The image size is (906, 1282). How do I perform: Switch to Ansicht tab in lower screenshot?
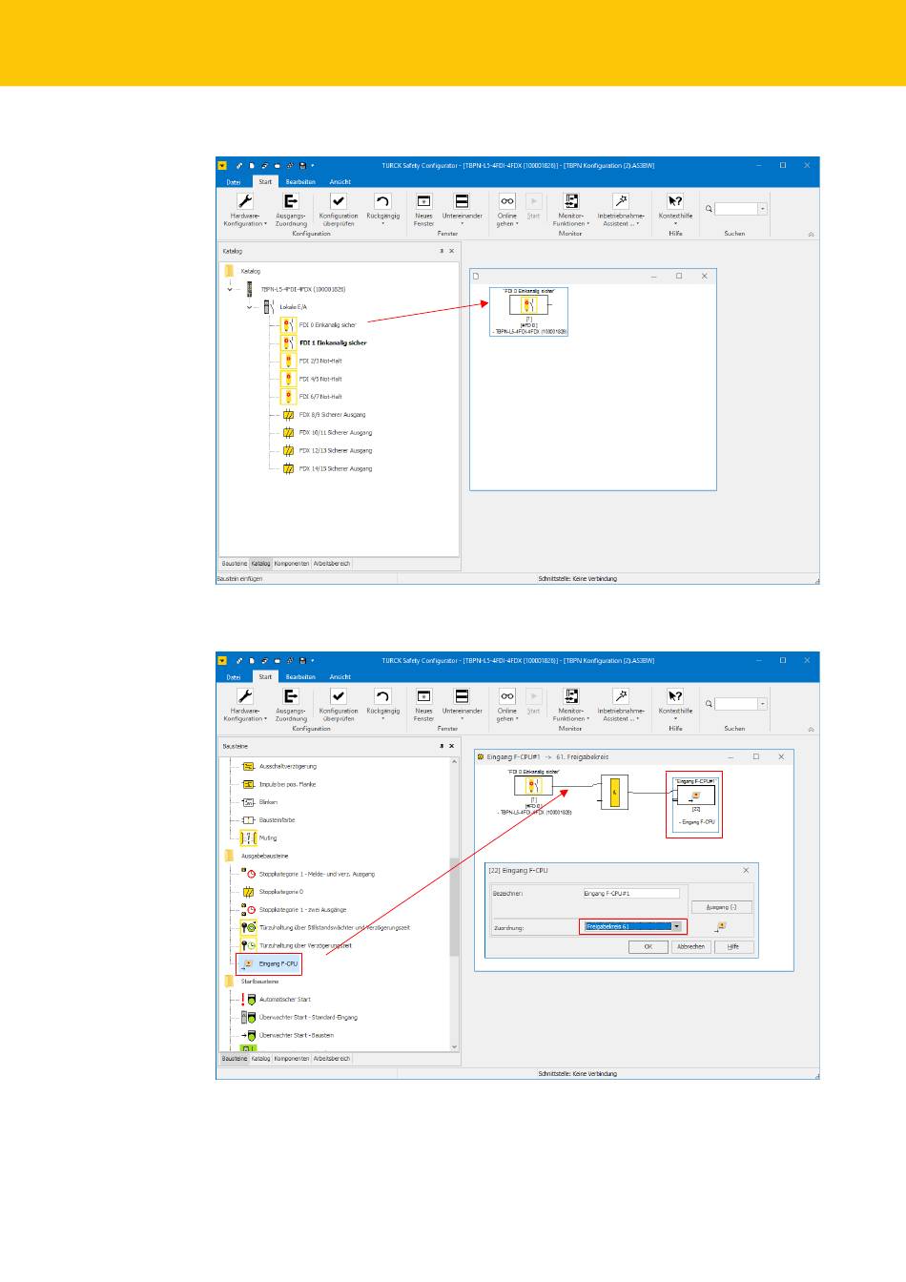click(x=340, y=676)
